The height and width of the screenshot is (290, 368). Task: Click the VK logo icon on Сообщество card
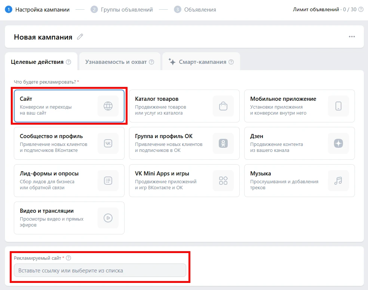108,143
